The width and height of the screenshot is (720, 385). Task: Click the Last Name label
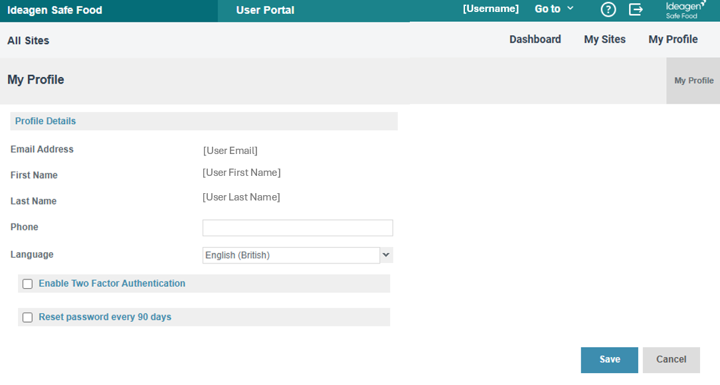pyautogui.click(x=33, y=201)
